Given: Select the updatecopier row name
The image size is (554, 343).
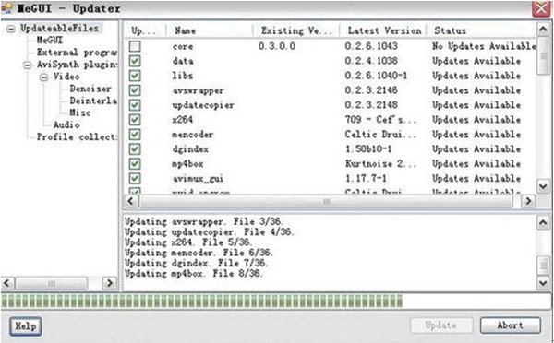Looking at the screenshot, I should [x=203, y=105].
